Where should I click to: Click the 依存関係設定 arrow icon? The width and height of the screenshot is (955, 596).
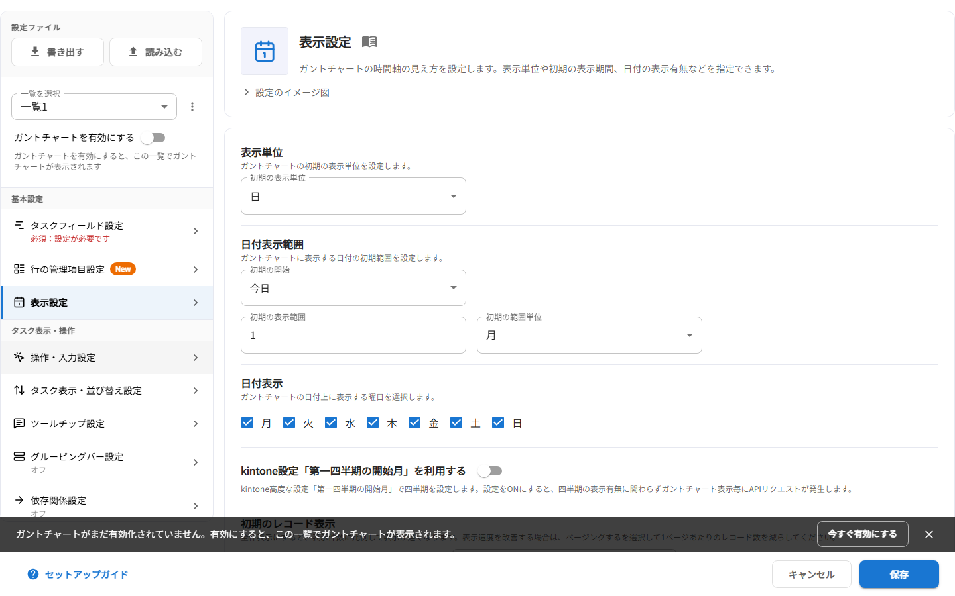click(19, 500)
